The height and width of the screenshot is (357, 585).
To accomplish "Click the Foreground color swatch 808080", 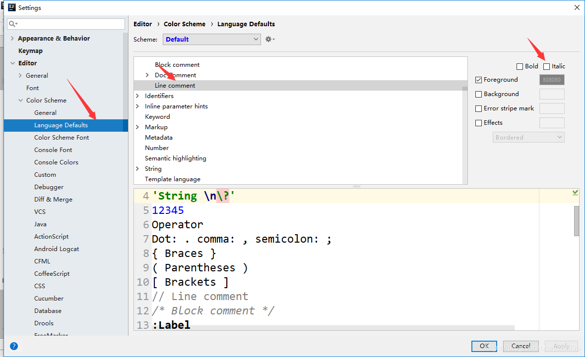I will pos(552,80).
